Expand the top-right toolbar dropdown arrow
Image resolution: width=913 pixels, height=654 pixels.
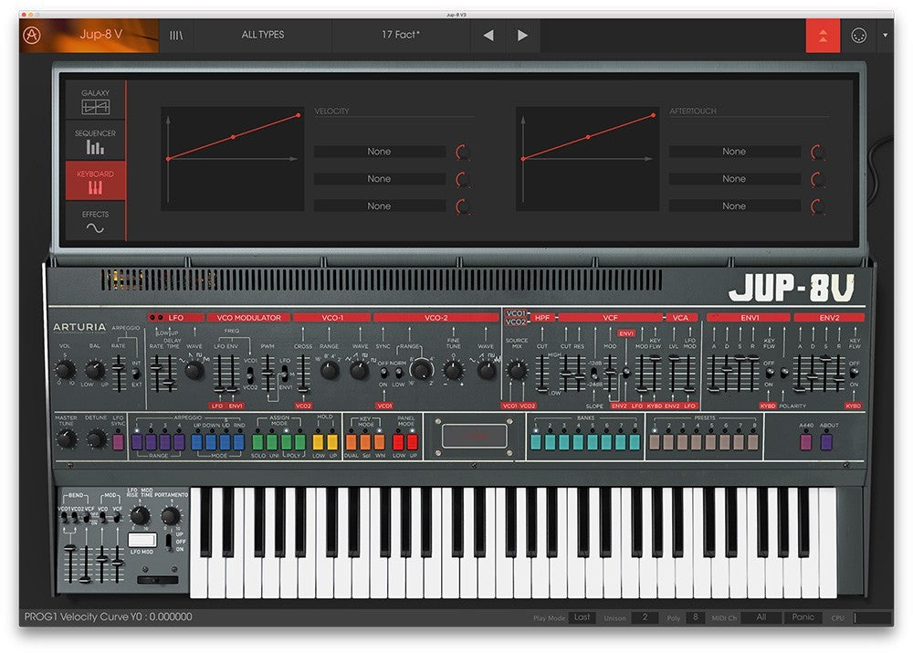885,36
